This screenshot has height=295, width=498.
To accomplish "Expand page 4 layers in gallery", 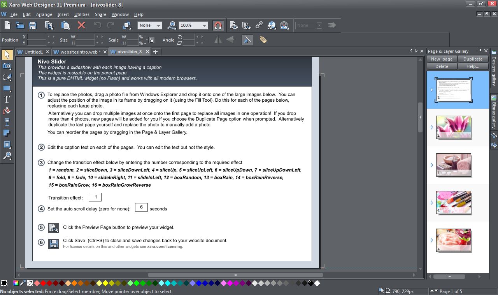I will click(x=431, y=203).
